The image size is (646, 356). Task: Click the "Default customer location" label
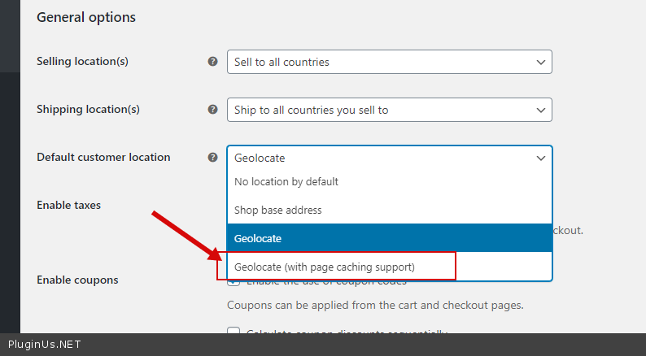tap(103, 158)
